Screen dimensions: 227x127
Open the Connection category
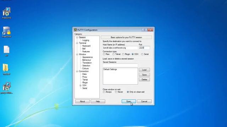coord(84,71)
